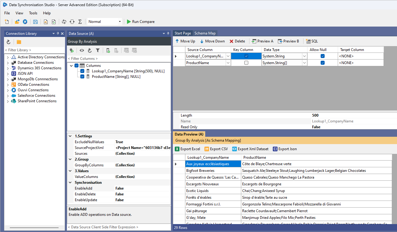397x232 pixels.
Task: Click Preview B button
Action: (x=288, y=41)
